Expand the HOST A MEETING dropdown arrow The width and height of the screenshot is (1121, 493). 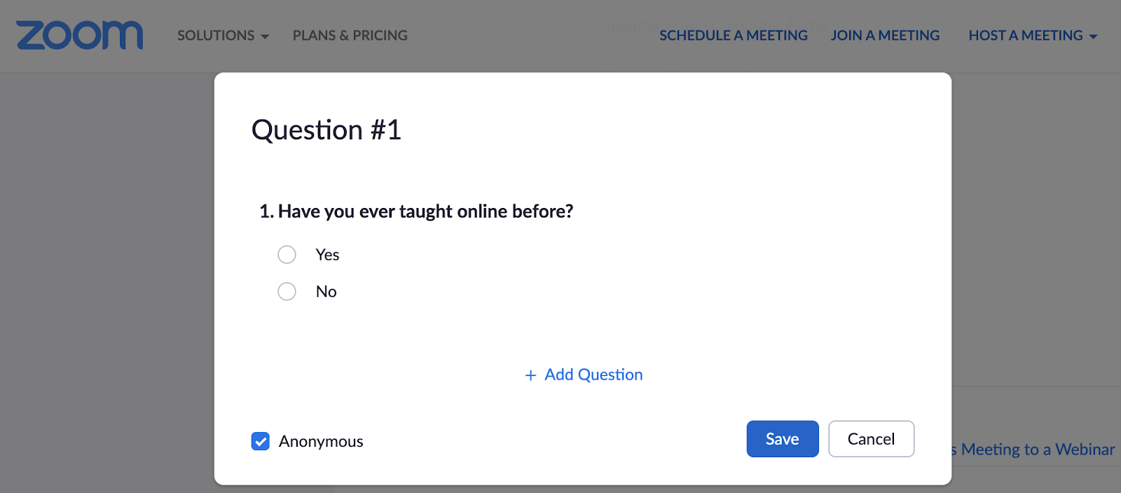pyautogui.click(x=1093, y=36)
